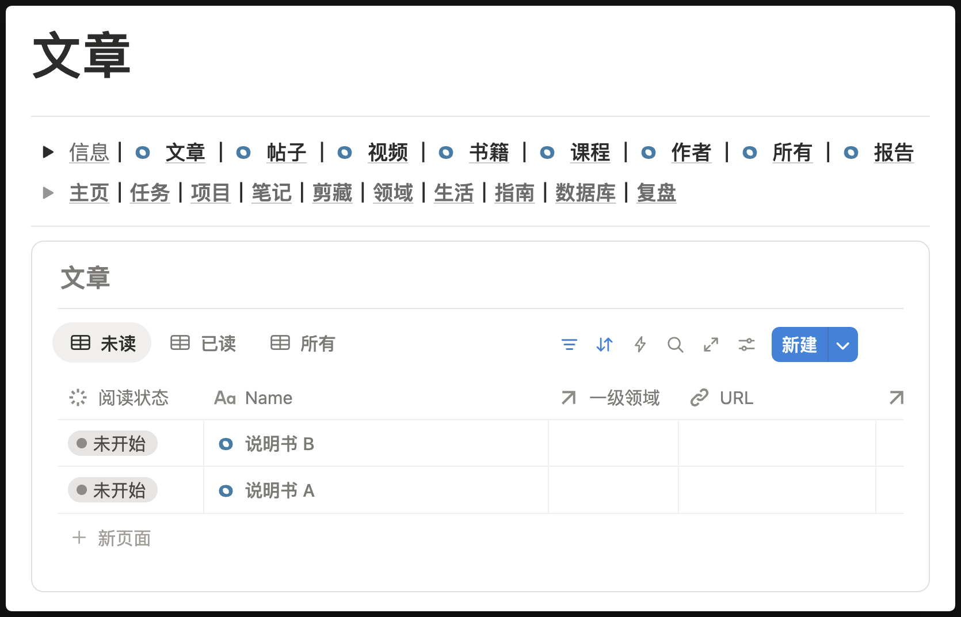
Task: Open the automations lightning bolt icon
Action: [x=640, y=345]
